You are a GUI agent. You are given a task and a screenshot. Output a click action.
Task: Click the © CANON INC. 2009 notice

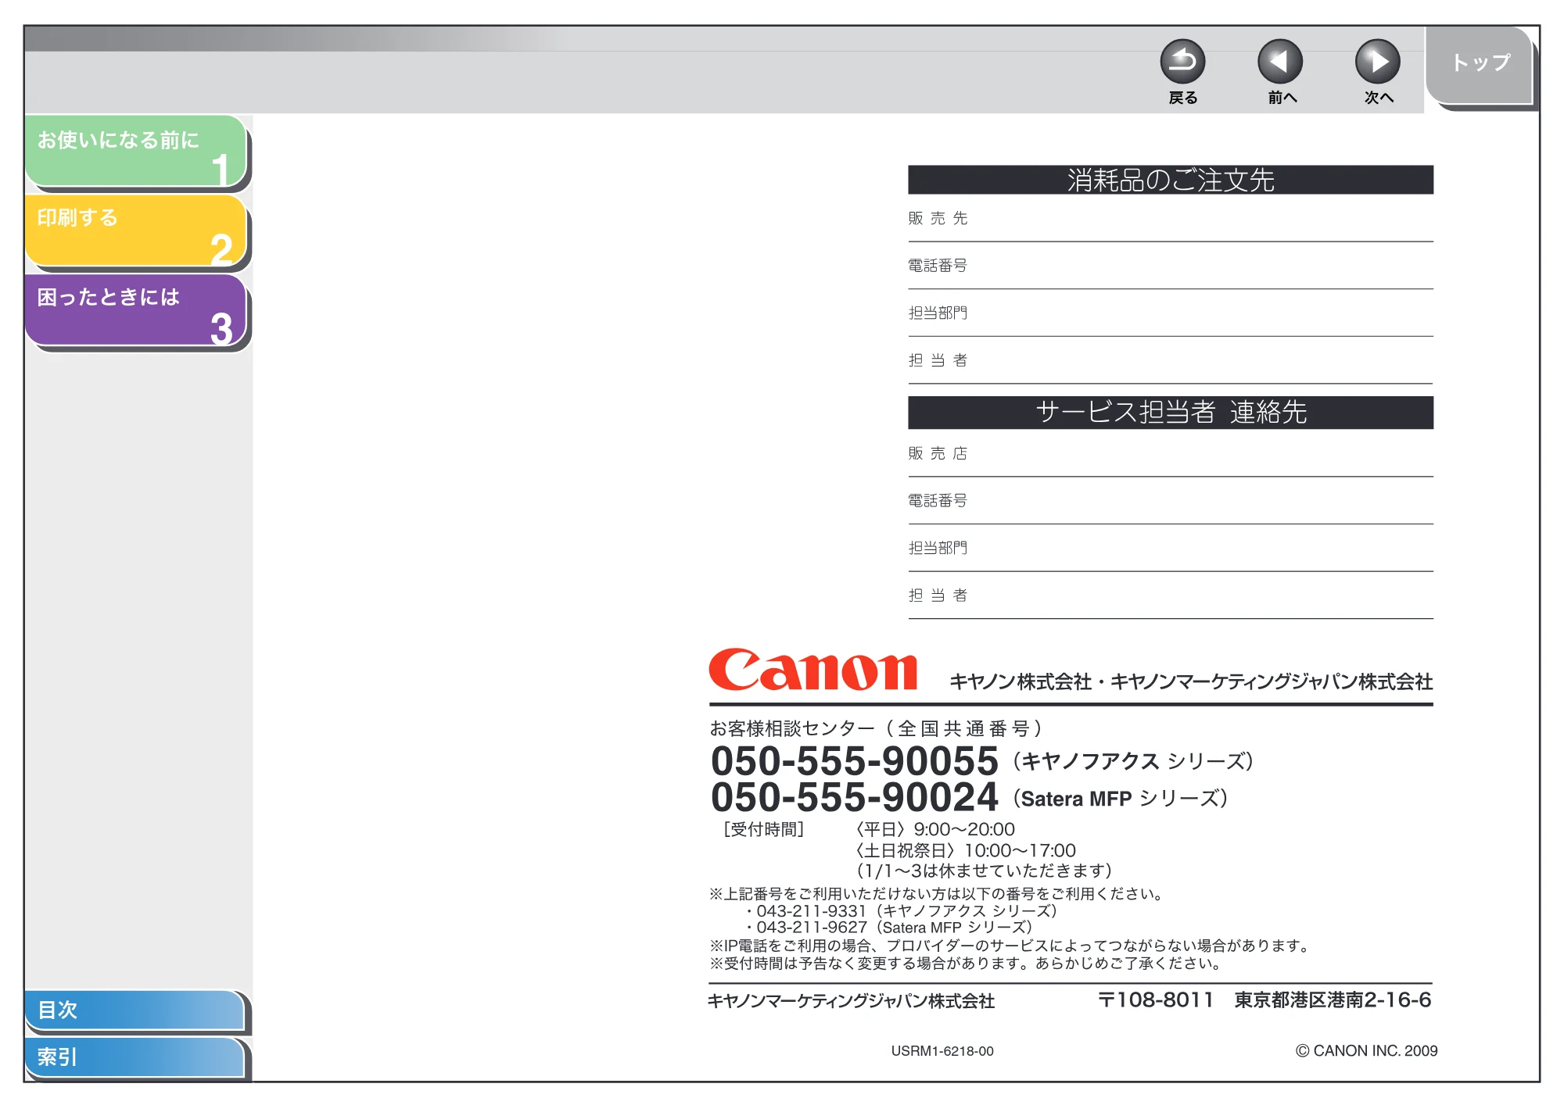click(x=1366, y=1051)
